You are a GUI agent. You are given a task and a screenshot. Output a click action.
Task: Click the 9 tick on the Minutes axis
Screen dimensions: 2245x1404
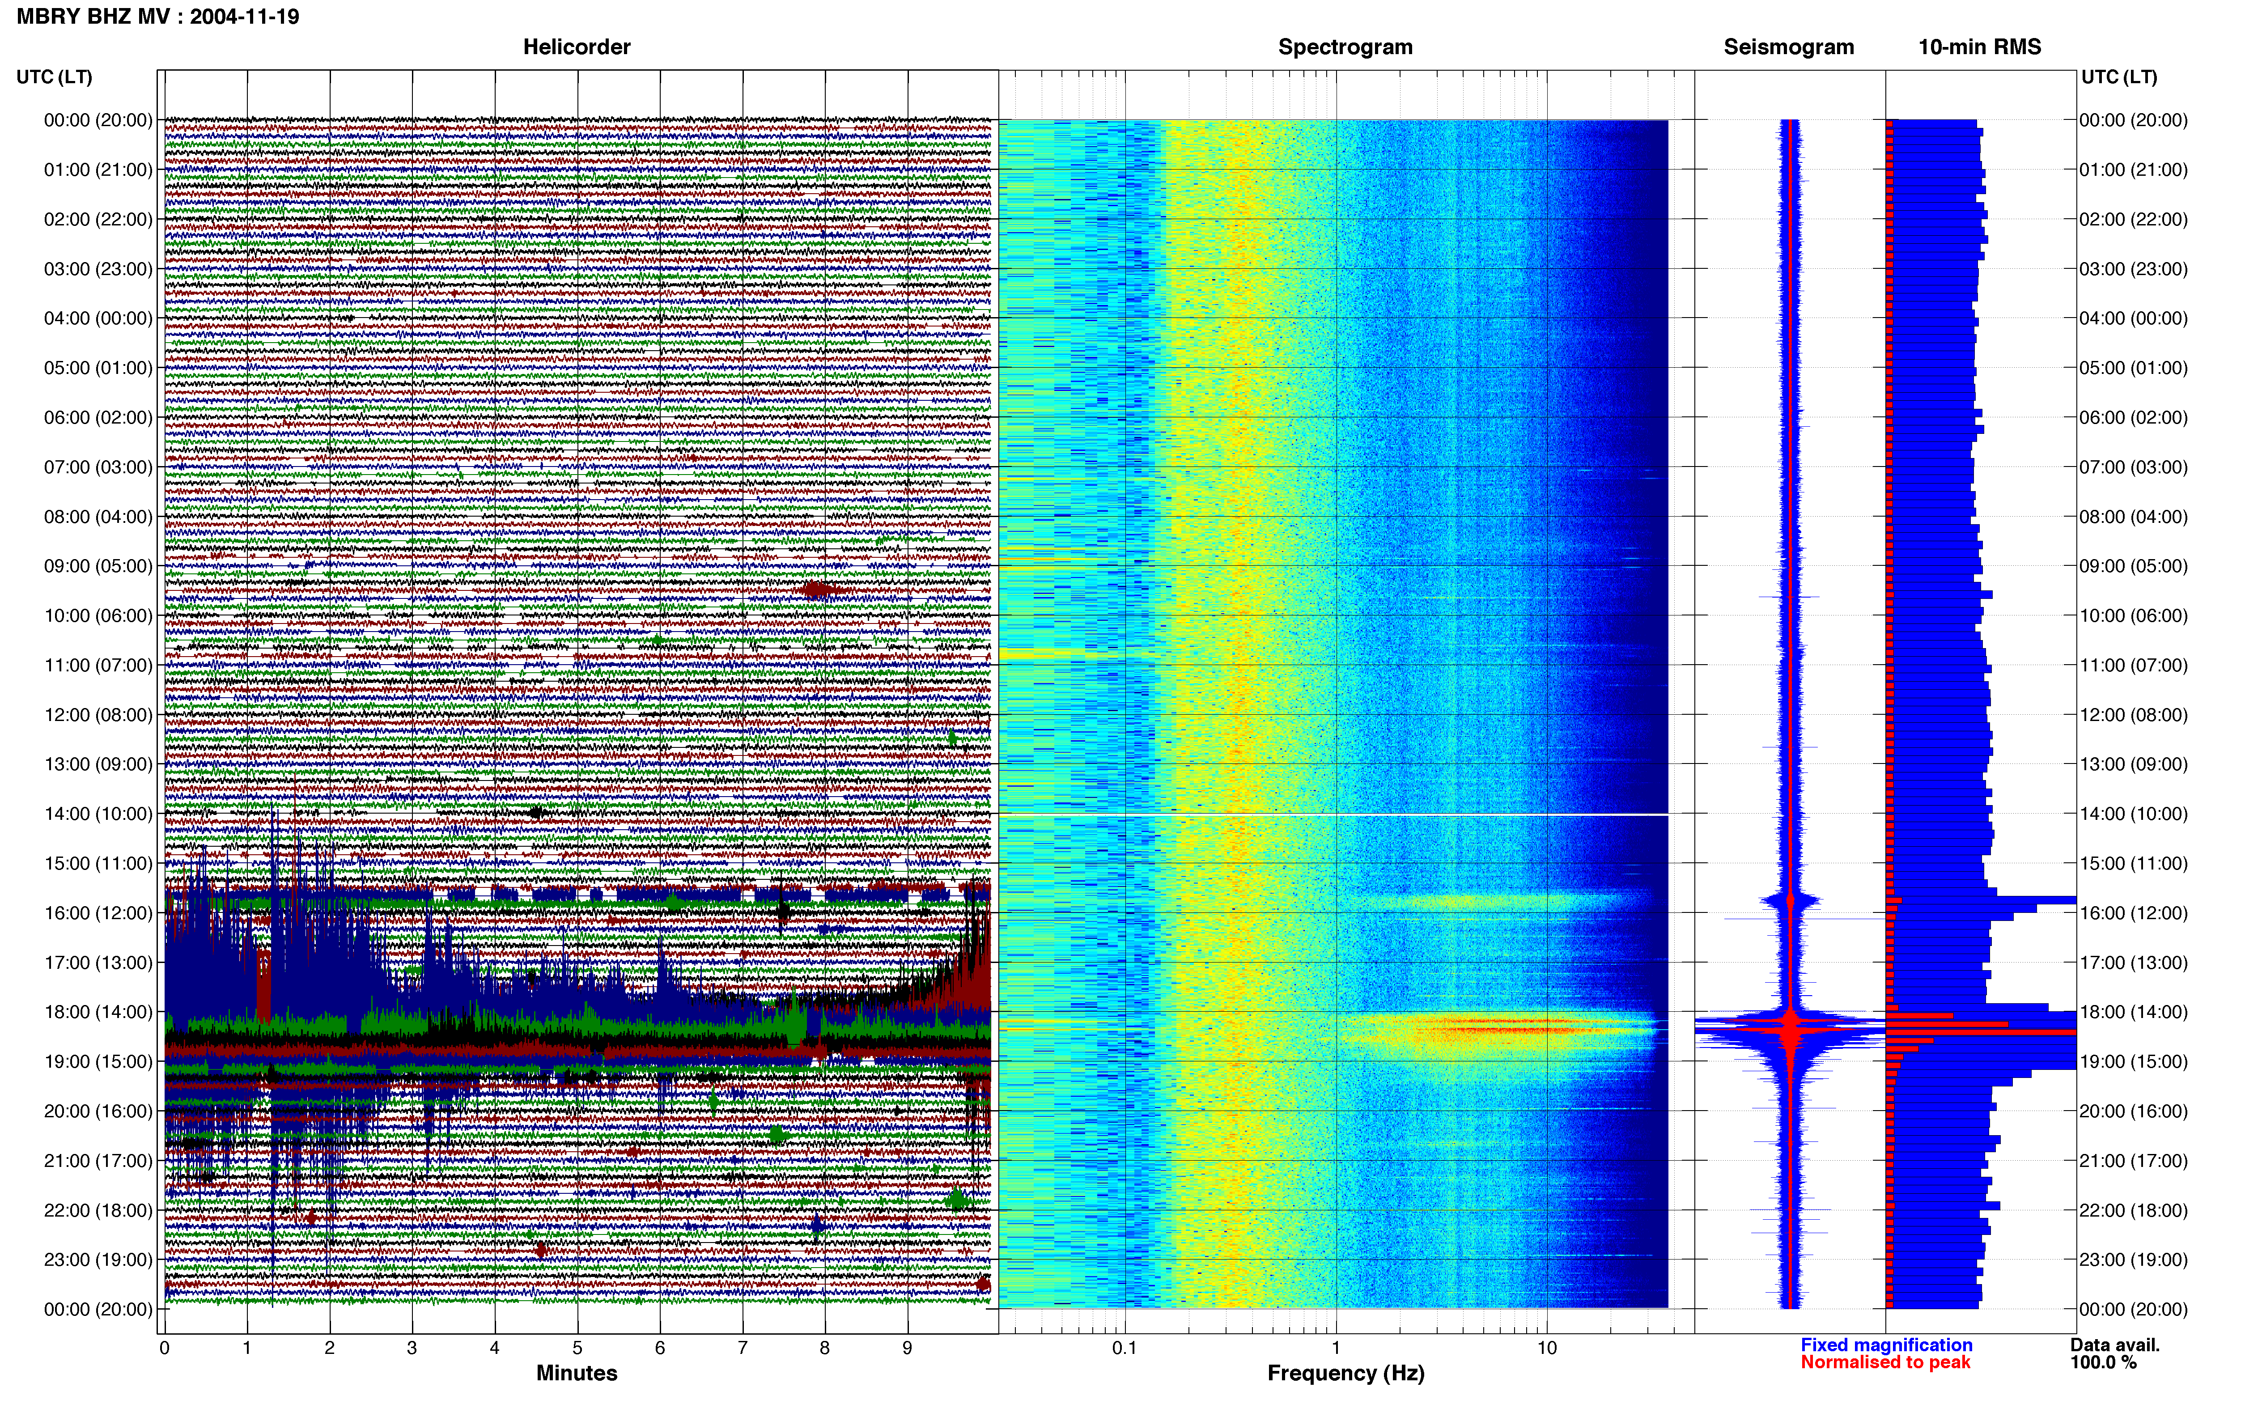(x=907, y=1347)
